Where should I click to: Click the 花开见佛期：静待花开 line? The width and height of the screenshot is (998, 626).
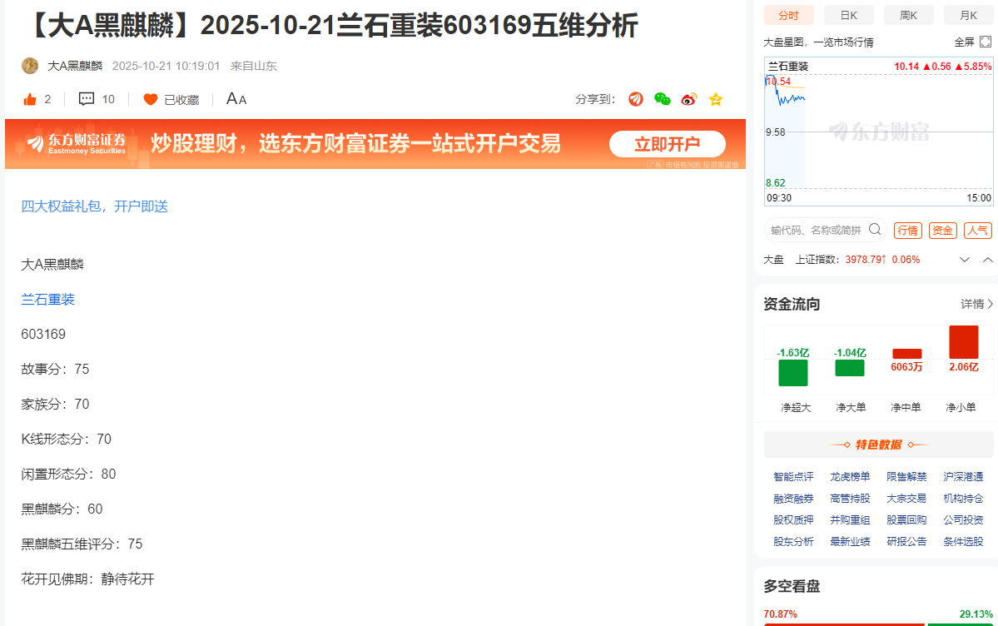pos(88,579)
